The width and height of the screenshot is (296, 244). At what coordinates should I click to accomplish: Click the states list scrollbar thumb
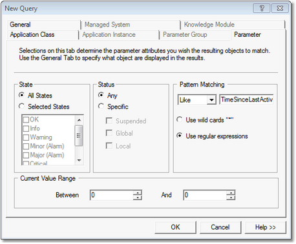tap(79, 136)
